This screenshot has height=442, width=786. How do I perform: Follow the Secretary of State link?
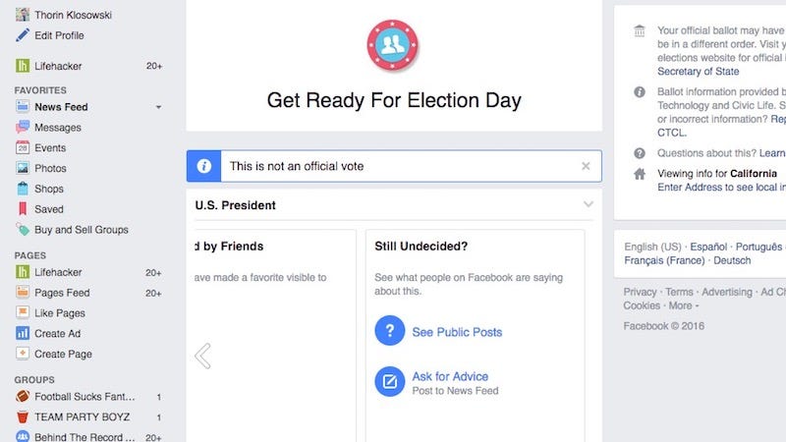pyautogui.click(x=699, y=71)
